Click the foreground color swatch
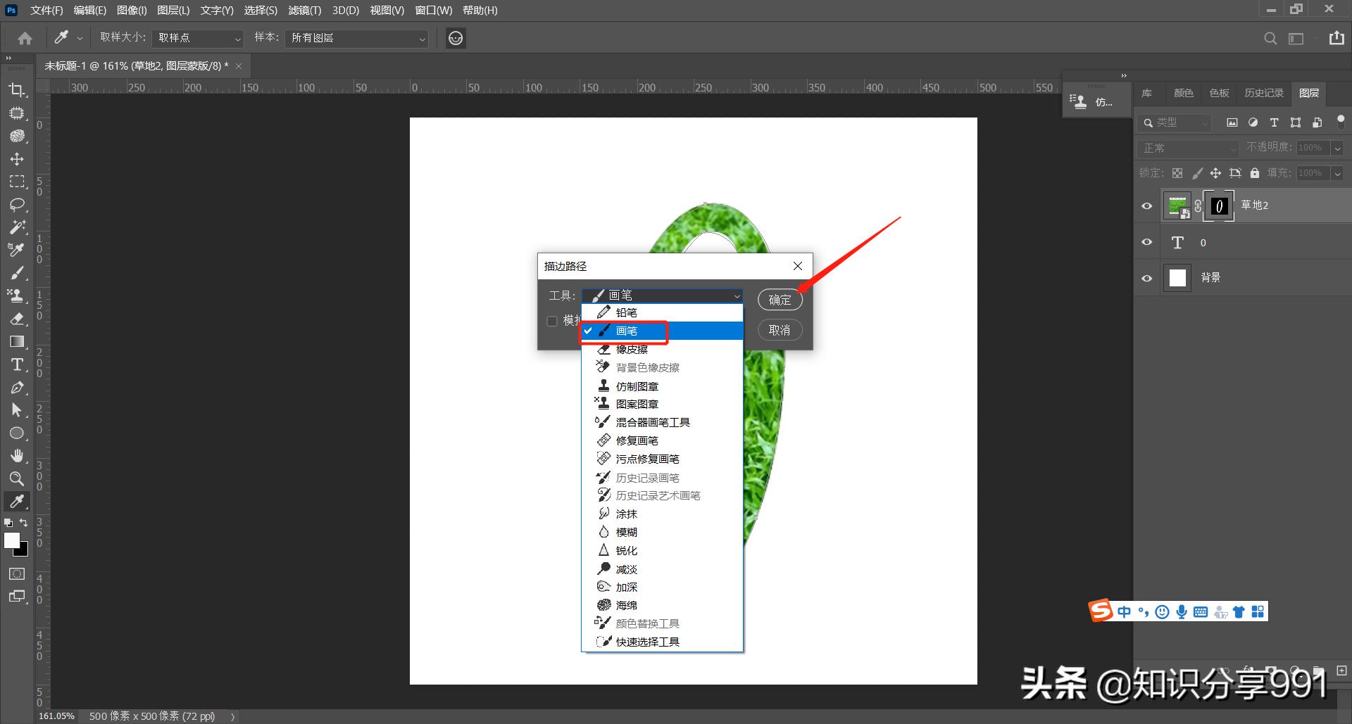Viewport: 1352px width, 724px height. click(12, 541)
